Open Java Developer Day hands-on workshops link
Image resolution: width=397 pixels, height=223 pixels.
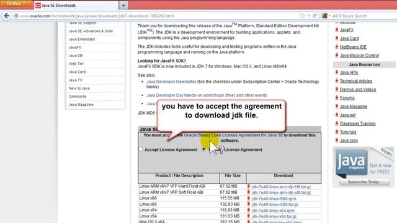pos(207,95)
